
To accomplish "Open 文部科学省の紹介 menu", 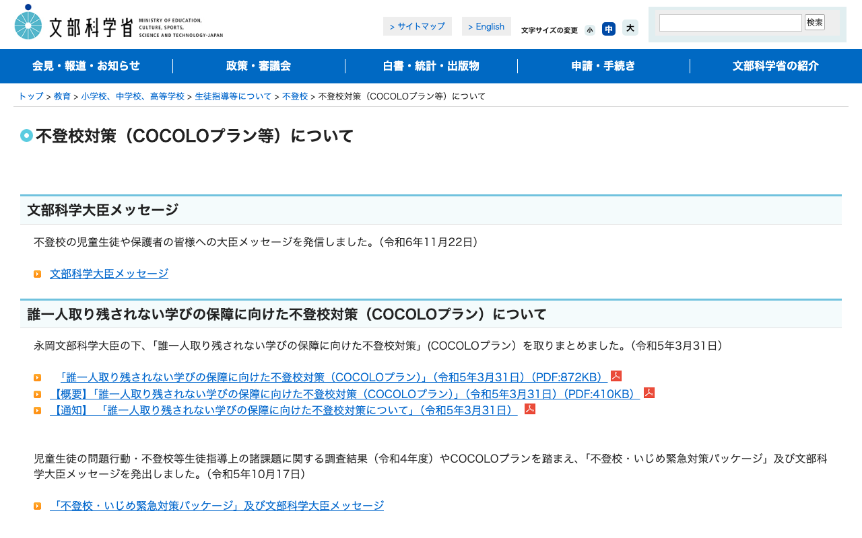I will (x=776, y=66).
